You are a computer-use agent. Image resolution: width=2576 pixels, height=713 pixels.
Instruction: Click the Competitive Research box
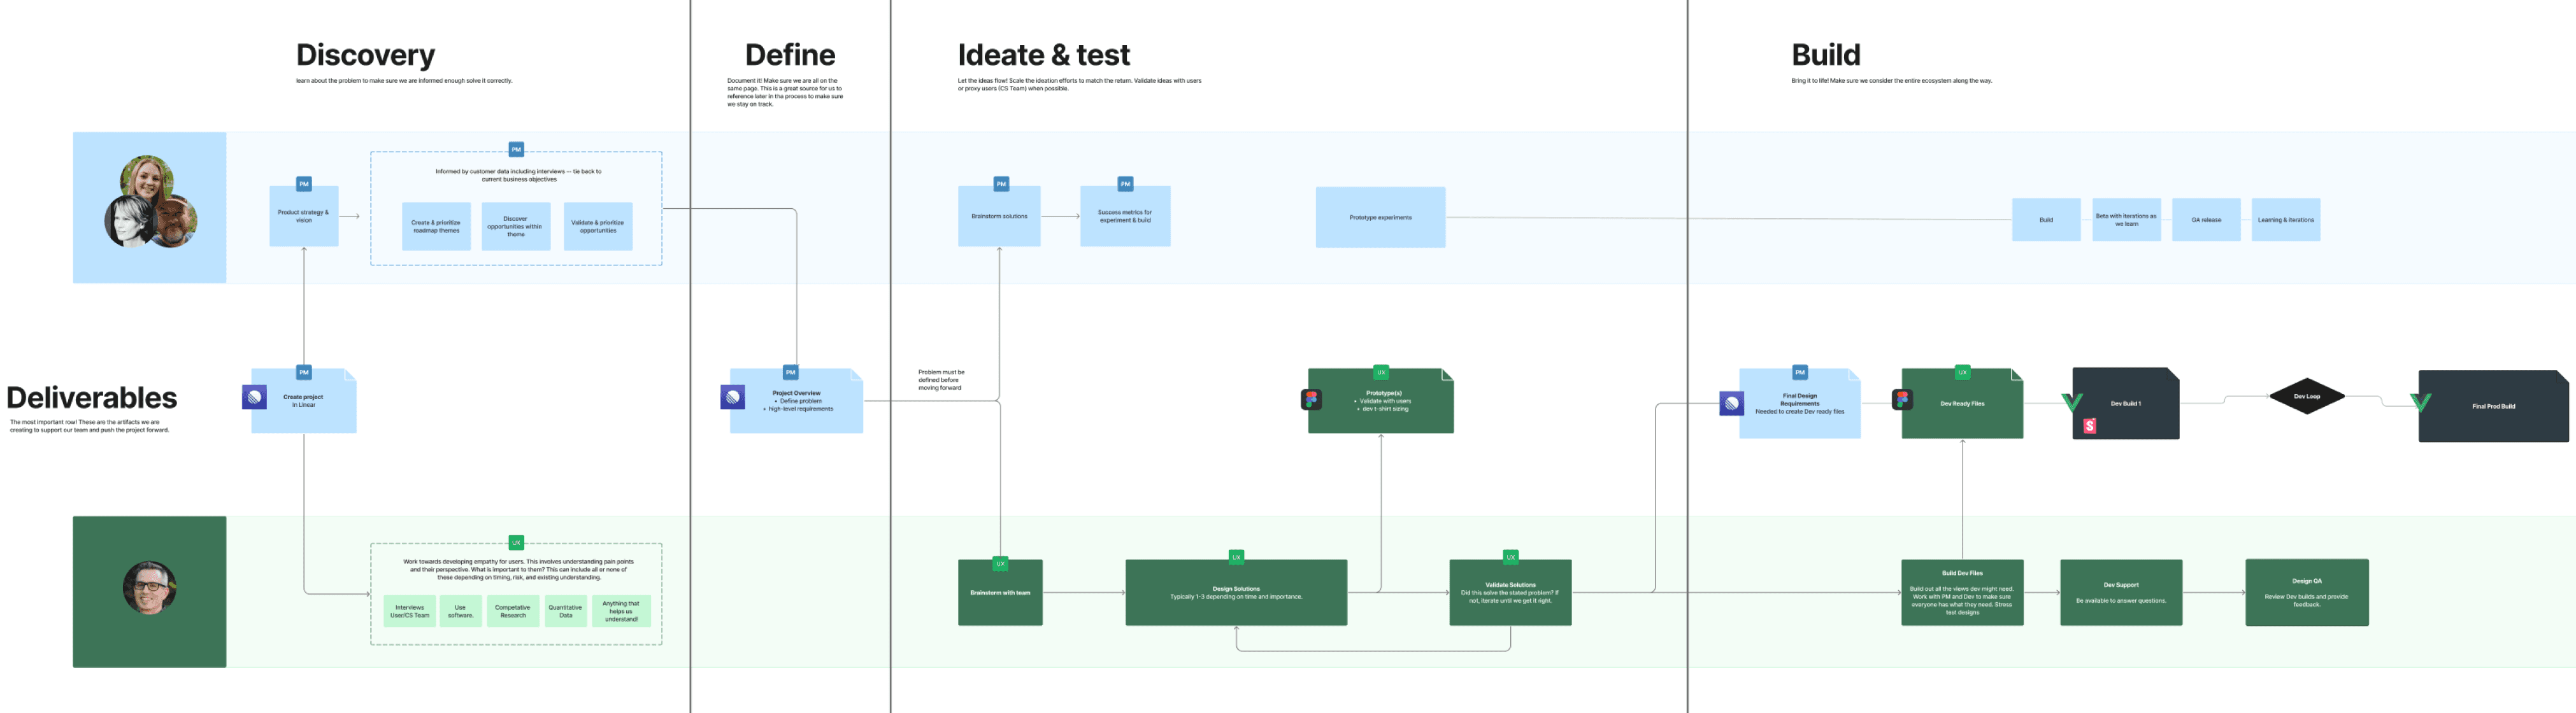pyautogui.click(x=513, y=611)
